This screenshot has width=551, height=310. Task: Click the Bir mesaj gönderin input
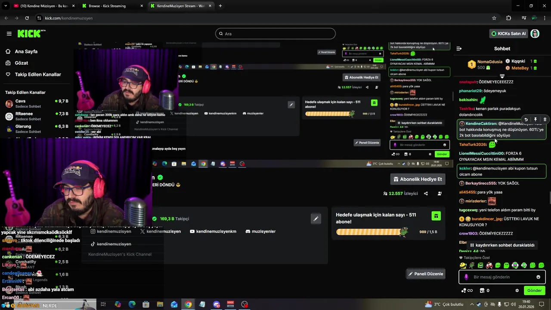(x=502, y=277)
